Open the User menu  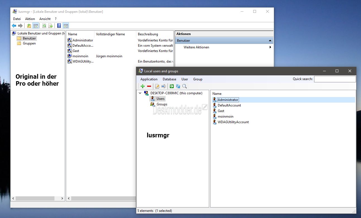(x=185, y=79)
